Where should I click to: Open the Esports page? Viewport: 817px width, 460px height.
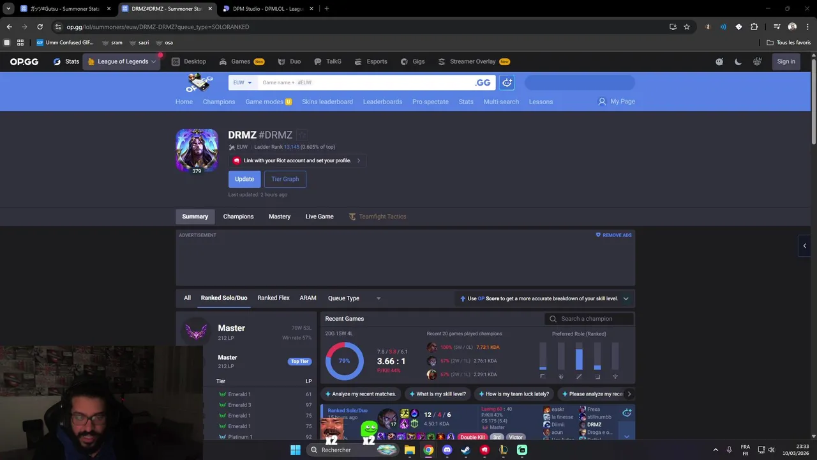tap(370, 61)
